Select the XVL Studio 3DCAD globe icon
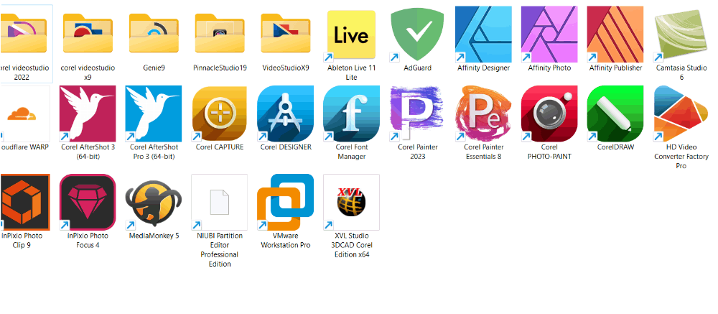Image resolution: width=718 pixels, height=314 pixels. point(351,202)
